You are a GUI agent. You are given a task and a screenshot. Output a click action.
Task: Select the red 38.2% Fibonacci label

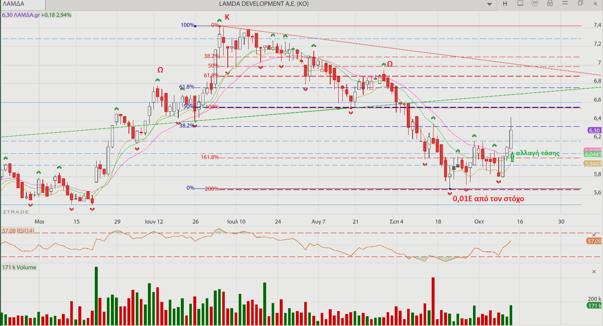pos(211,56)
